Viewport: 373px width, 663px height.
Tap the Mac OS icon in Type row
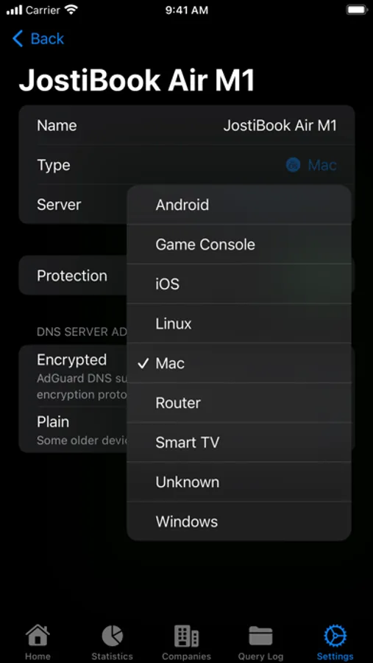[x=293, y=165]
